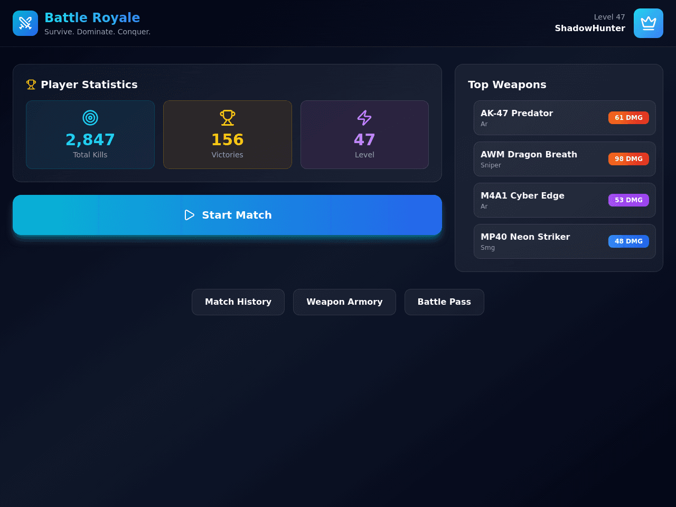The width and height of the screenshot is (676, 507).
Task: Open Match History
Action: [x=238, y=302]
